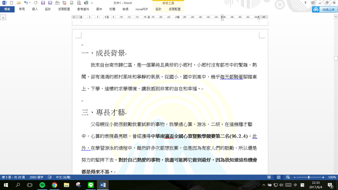Open the 插入 Insert tab

(x=35, y=9)
